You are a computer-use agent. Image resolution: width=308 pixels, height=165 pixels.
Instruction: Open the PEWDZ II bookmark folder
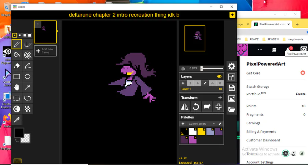(271, 39)
